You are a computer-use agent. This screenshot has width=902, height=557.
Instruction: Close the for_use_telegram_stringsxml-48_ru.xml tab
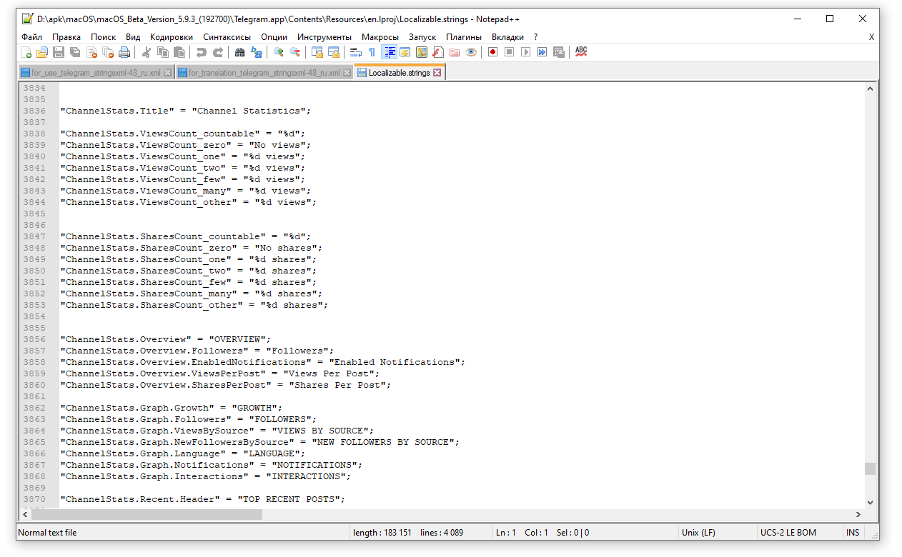tap(168, 73)
